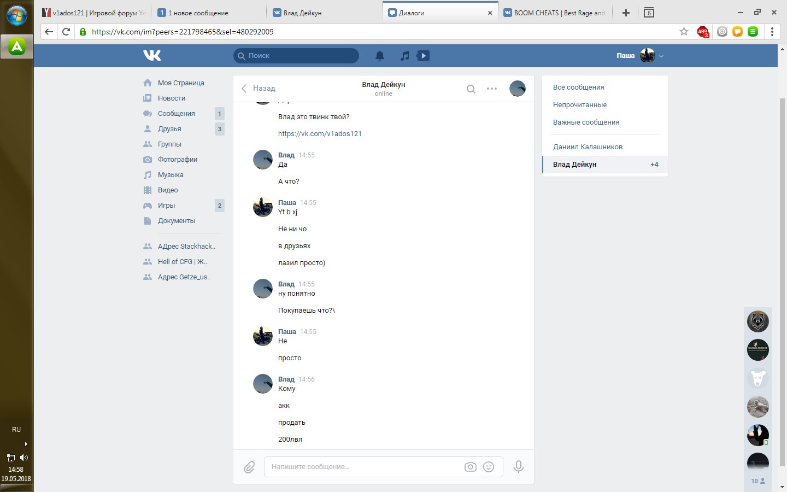787x492 pixels.
Task: Click the VK logo in the header
Action: pyautogui.click(x=152, y=55)
